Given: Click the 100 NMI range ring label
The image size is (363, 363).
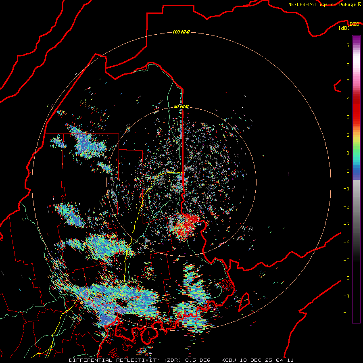Looking at the screenshot, I should pyautogui.click(x=181, y=32).
